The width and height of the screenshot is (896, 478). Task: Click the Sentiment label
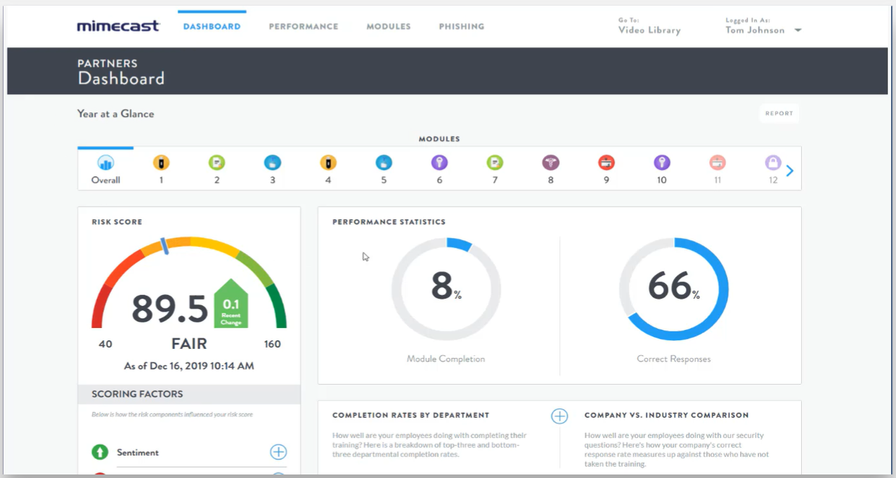(138, 453)
